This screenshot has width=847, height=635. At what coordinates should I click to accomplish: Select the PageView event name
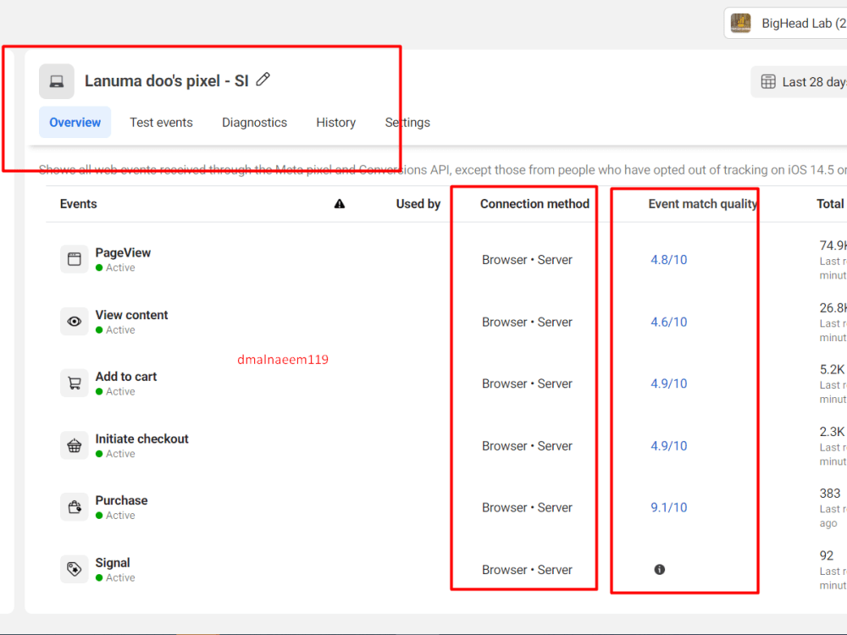pyautogui.click(x=123, y=252)
